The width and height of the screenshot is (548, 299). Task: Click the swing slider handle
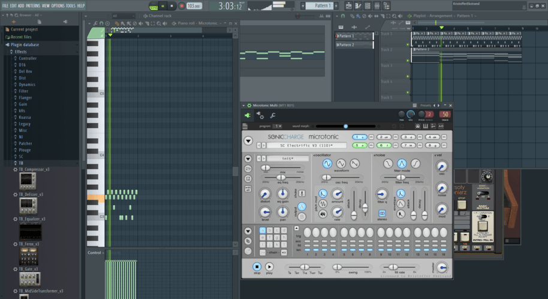[337, 267]
